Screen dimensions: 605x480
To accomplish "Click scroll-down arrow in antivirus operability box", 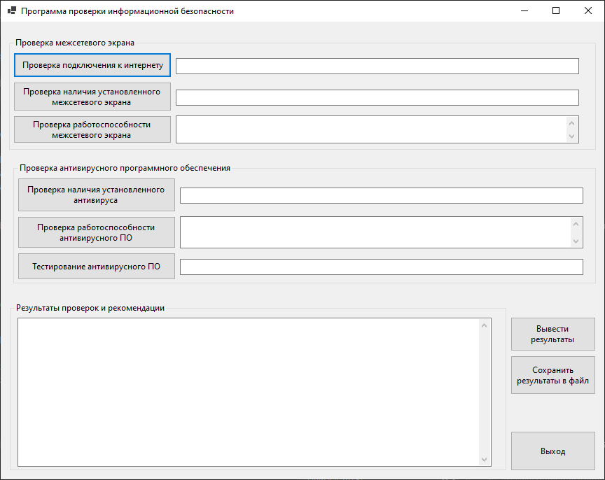I will click(576, 241).
